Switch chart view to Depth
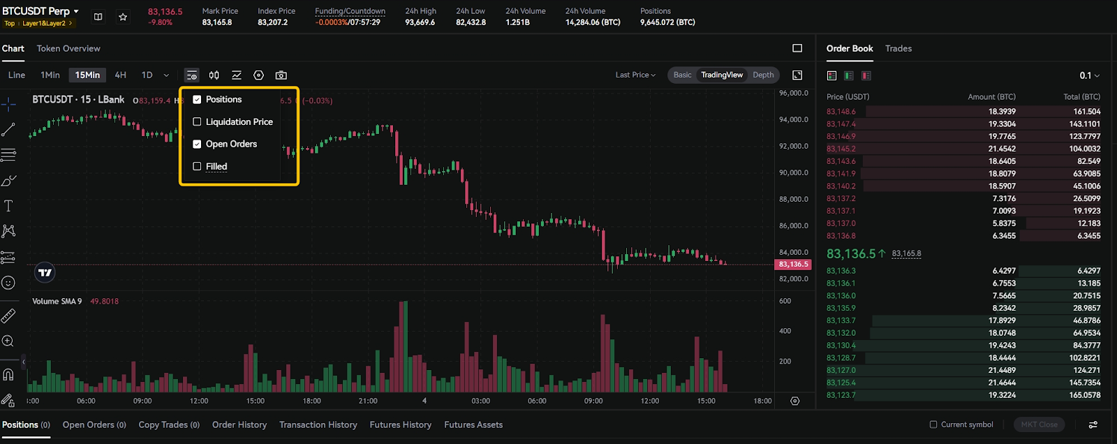 763,75
